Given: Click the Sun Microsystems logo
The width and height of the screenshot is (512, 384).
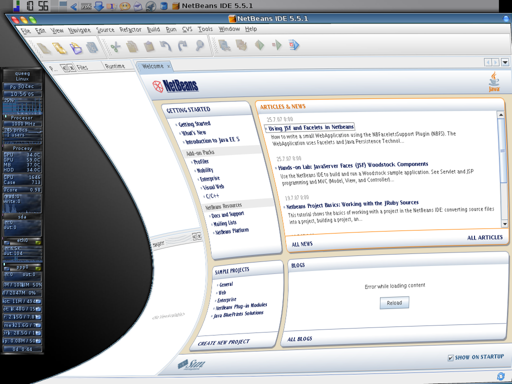Looking at the screenshot, I should click(x=191, y=364).
